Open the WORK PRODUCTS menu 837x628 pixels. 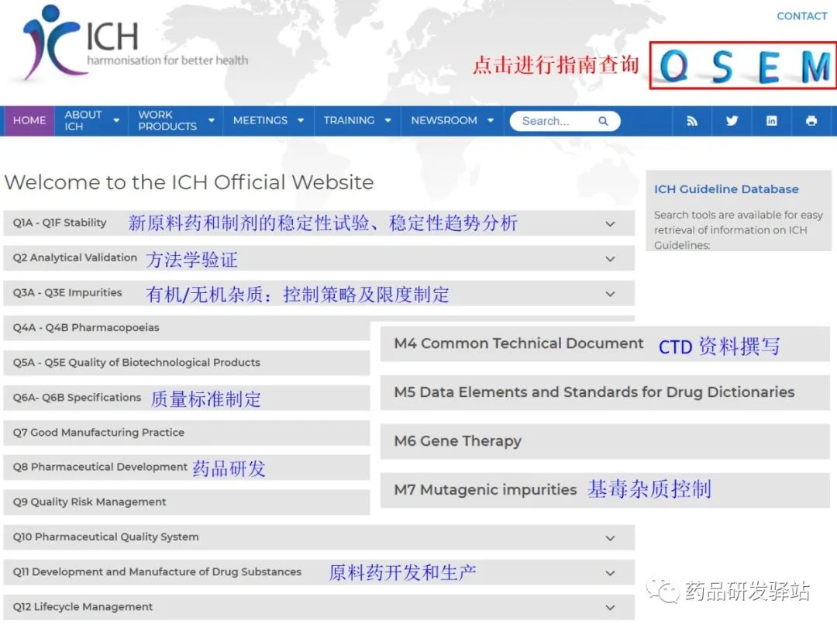pos(176,121)
